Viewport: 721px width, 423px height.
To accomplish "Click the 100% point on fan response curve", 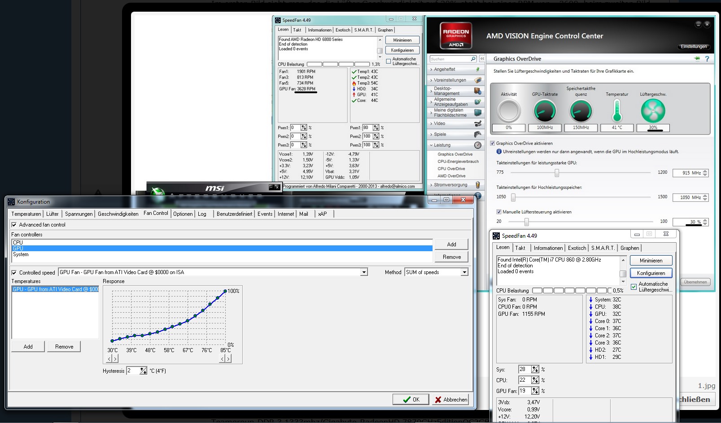I will coord(225,291).
